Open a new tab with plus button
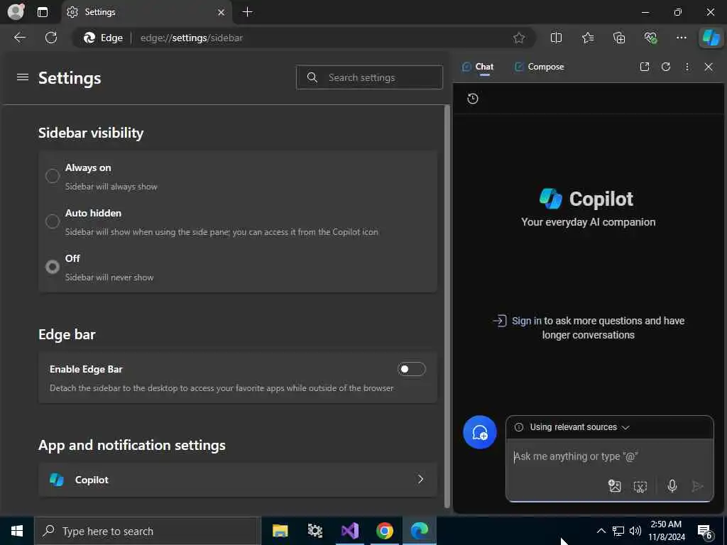Image resolution: width=727 pixels, height=545 pixels. (x=248, y=12)
